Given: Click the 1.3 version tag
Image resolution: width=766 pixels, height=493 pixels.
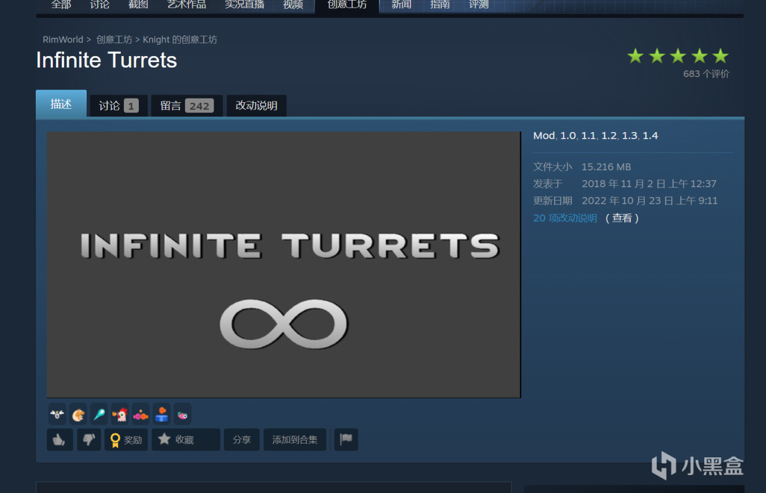Looking at the screenshot, I should tap(630, 136).
